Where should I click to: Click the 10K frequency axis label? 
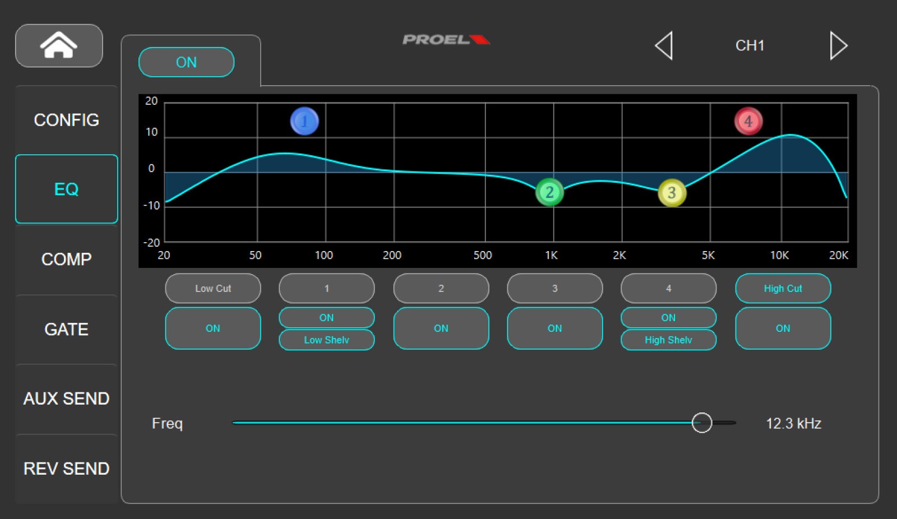[x=779, y=255]
